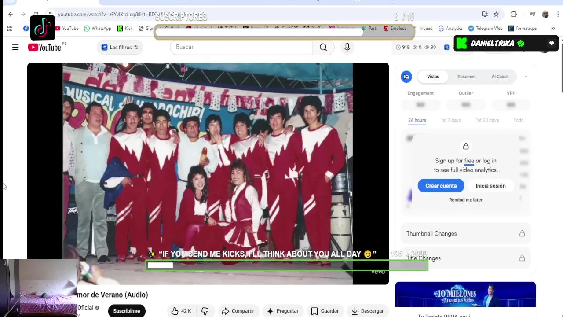Click the Descargar download button

click(368, 311)
